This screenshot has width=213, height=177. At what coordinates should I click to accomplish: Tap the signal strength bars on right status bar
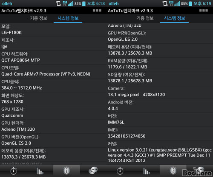point(177,3)
